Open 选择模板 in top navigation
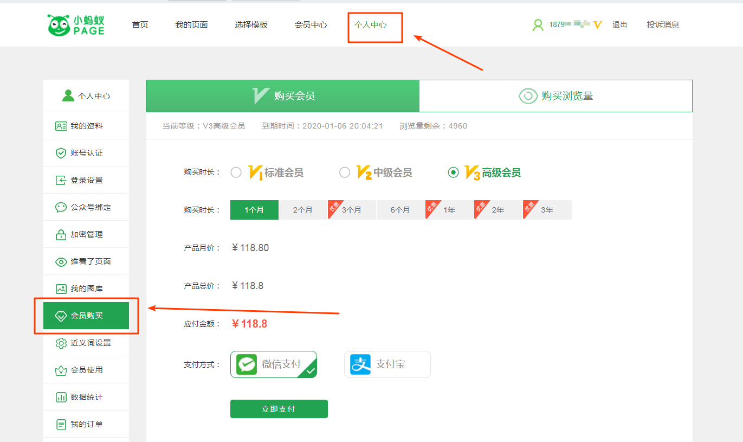Screen dimensions: 743x442 click(x=251, y=25)
